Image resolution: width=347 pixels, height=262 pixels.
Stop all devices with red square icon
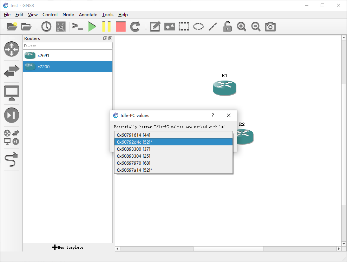click(x=120, y=27)
